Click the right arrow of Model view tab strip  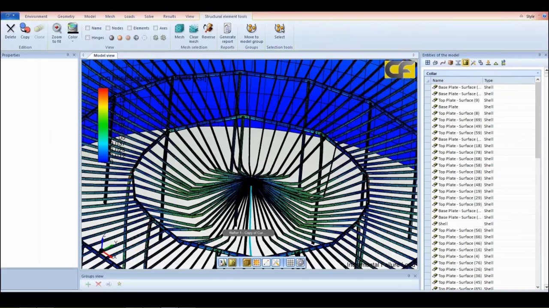point(414,55)
